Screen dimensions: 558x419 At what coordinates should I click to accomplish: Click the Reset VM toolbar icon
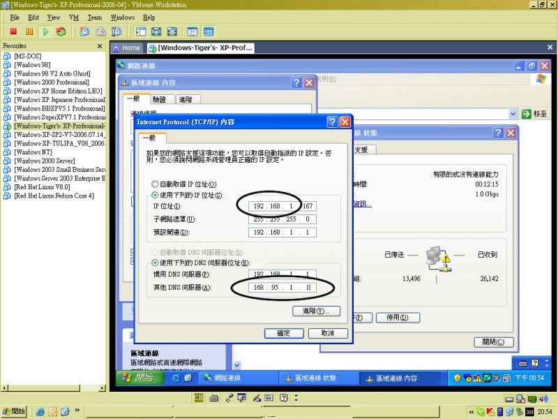61,31
